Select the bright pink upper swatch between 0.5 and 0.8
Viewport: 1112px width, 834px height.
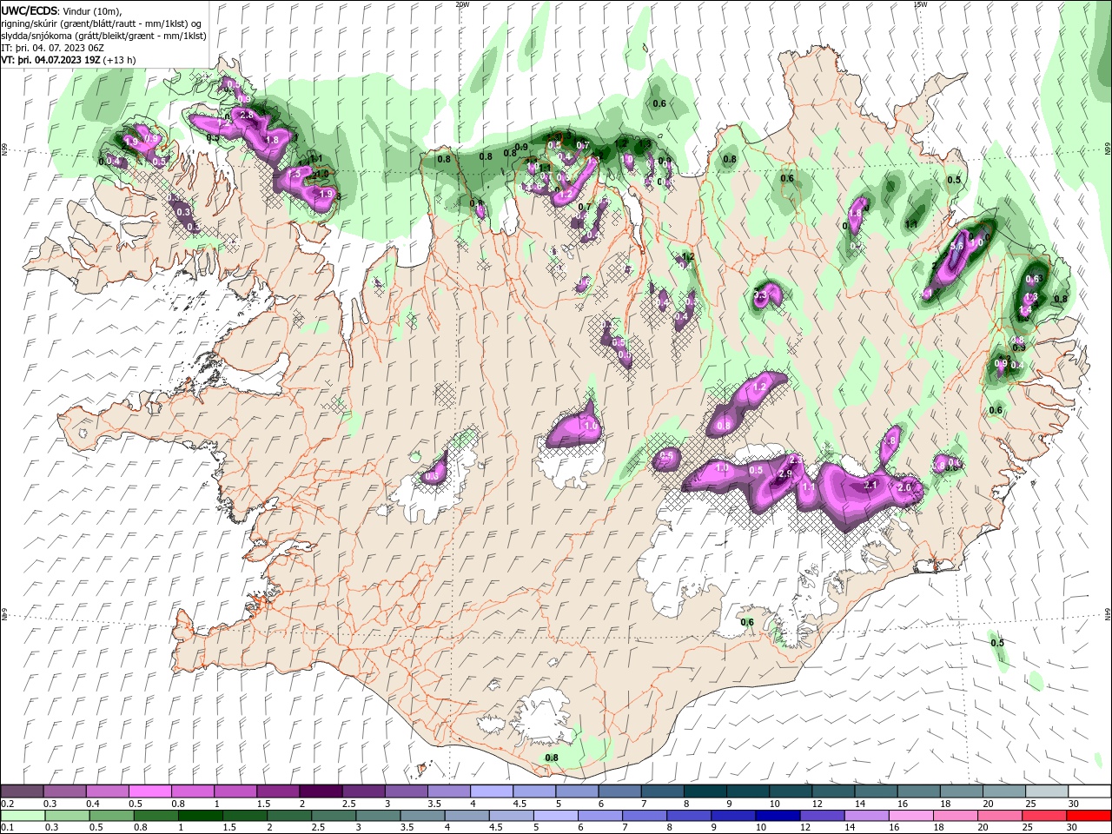(149, 791)
